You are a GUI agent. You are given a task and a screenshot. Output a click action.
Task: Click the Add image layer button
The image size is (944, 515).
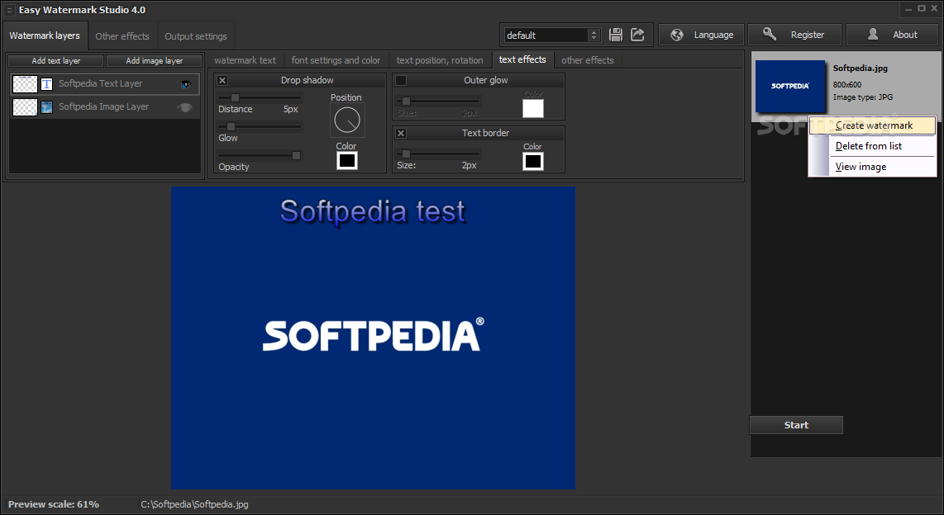click(x=154, y=61)
